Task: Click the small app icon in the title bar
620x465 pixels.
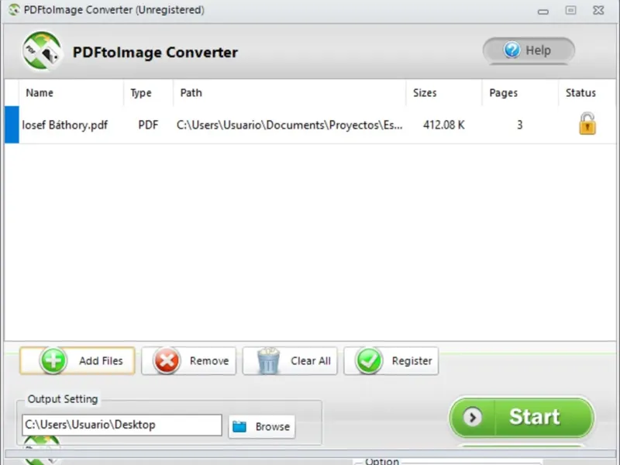Action: pyautogui.click(x=14, y=9)
